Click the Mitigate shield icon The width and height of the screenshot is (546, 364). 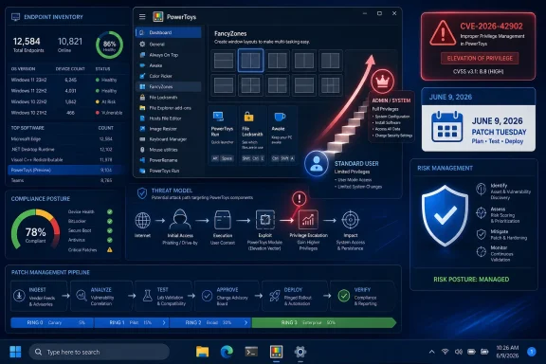(481, 234)
